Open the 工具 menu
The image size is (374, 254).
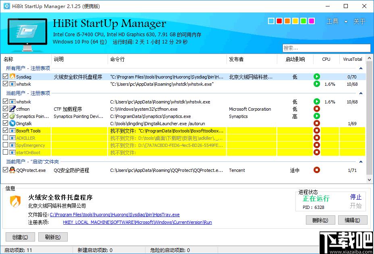tap(332, 21)
